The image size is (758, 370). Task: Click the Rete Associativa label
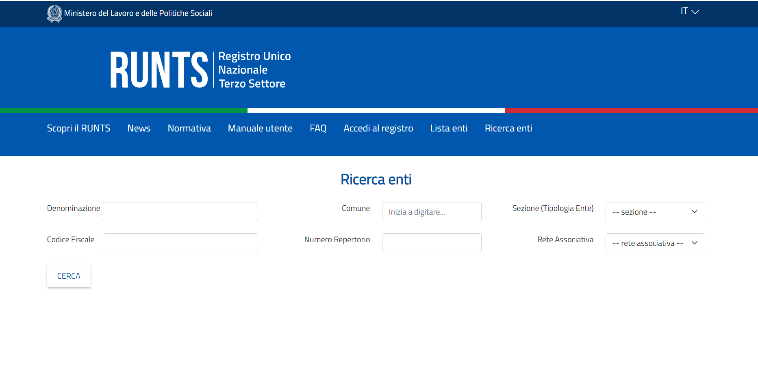[x=565, y=239]
